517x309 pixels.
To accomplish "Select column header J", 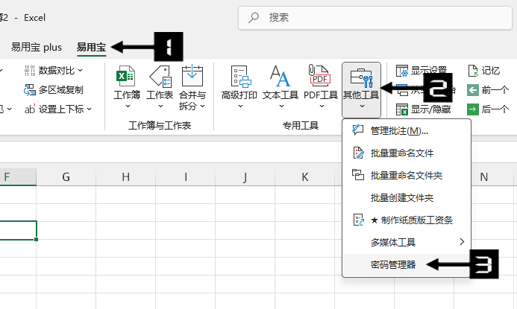I will click(245, 177).
